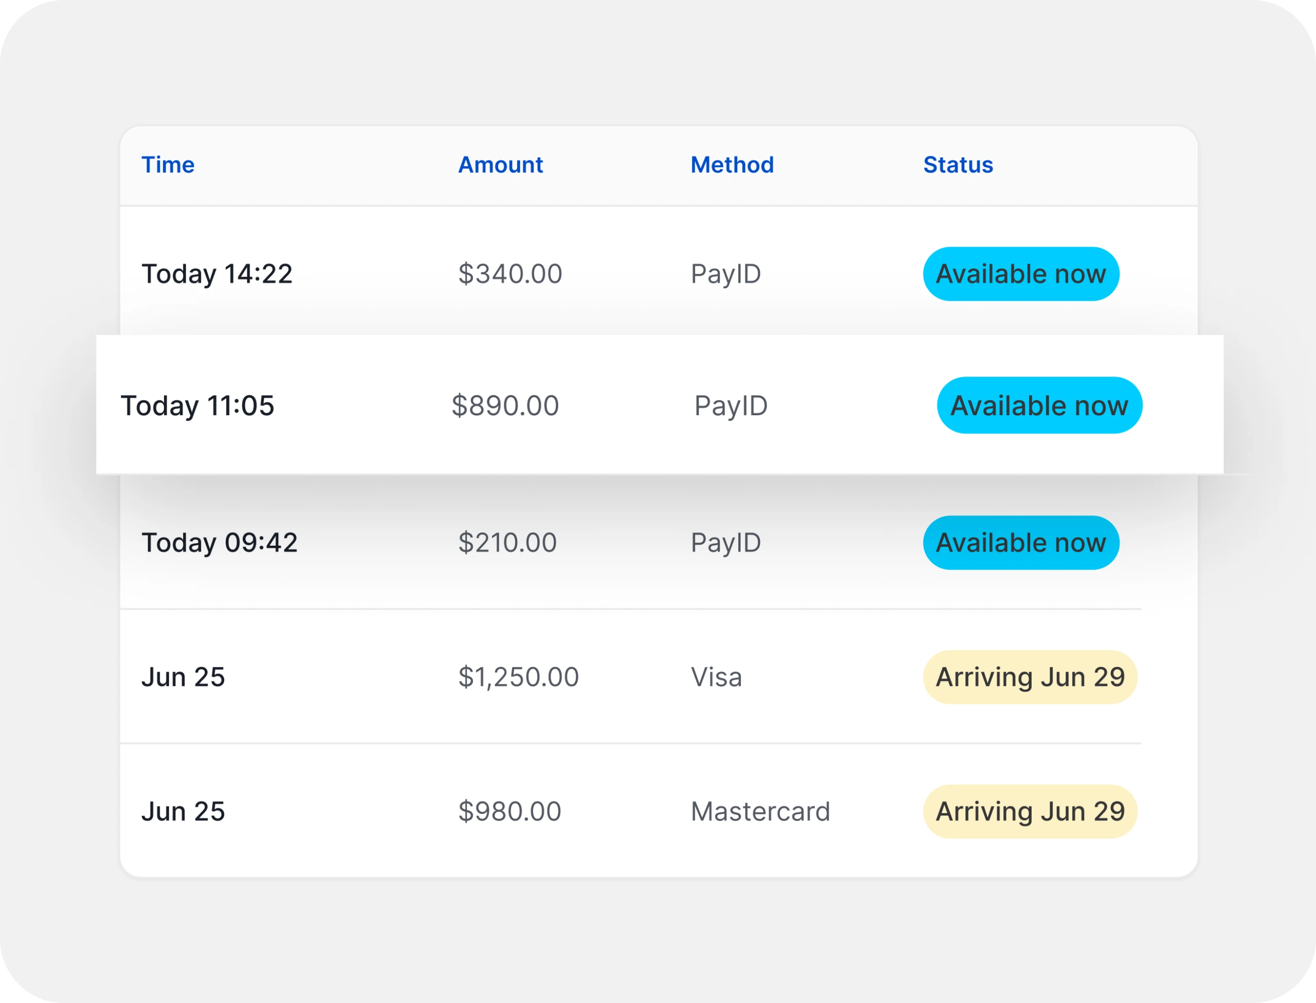The height and width of the screenshot is (1003, 1316).
Task: Click the $980.00 amount
Action: click(x=509, y=811)
